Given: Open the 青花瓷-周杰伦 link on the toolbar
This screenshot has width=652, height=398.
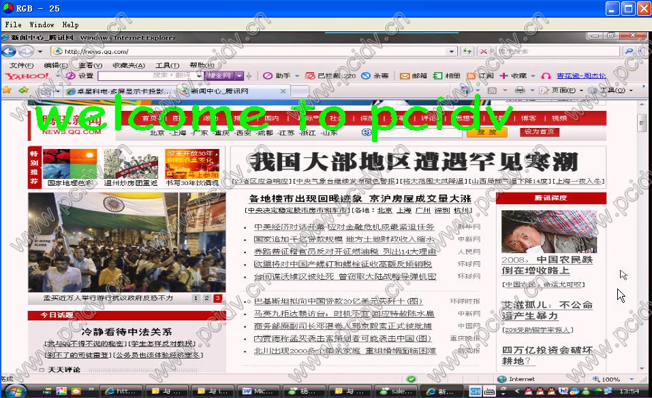Looking at the screenshot, I should tap(581, 76).
